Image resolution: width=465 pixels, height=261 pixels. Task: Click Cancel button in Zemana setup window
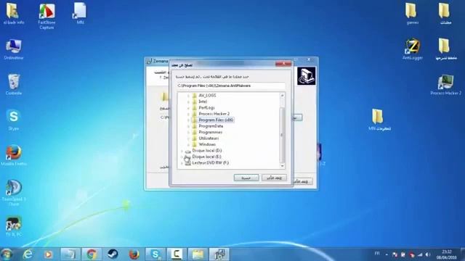[x=303, y=181]
